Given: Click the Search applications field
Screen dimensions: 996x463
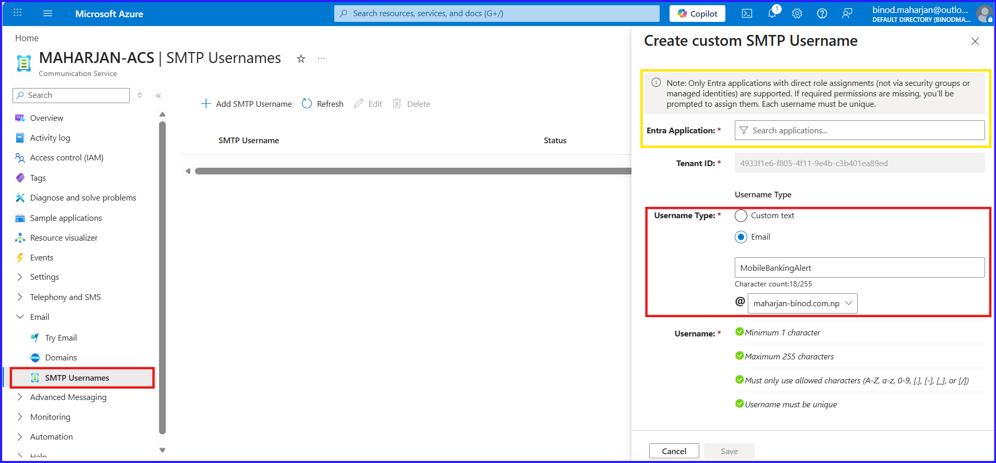Looking at the screenshot, I should (859, 130).
